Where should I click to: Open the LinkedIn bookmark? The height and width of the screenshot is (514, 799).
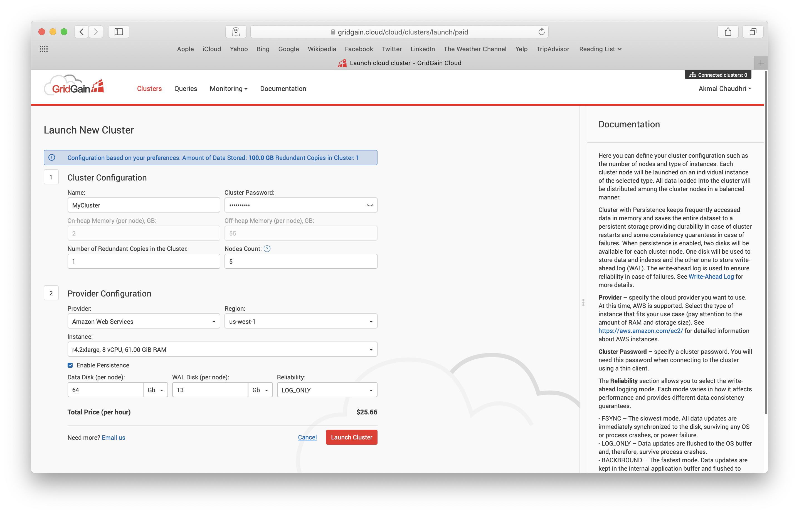click(x=423, y=49)
